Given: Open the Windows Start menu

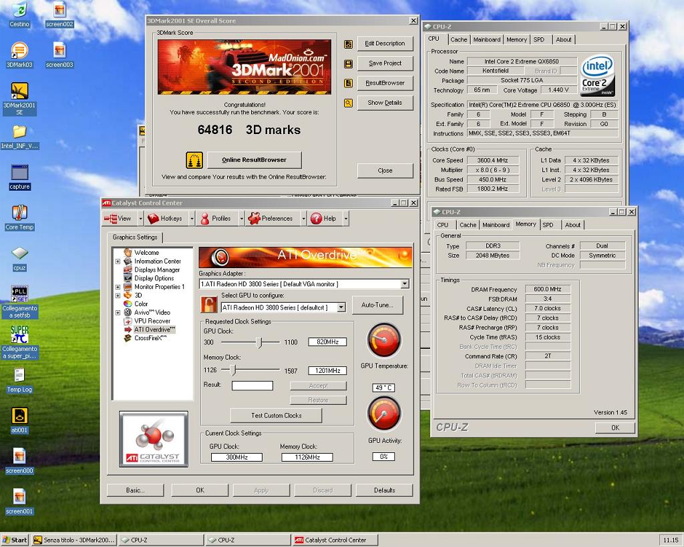Looking at the screenshot, I should point(15,540).
